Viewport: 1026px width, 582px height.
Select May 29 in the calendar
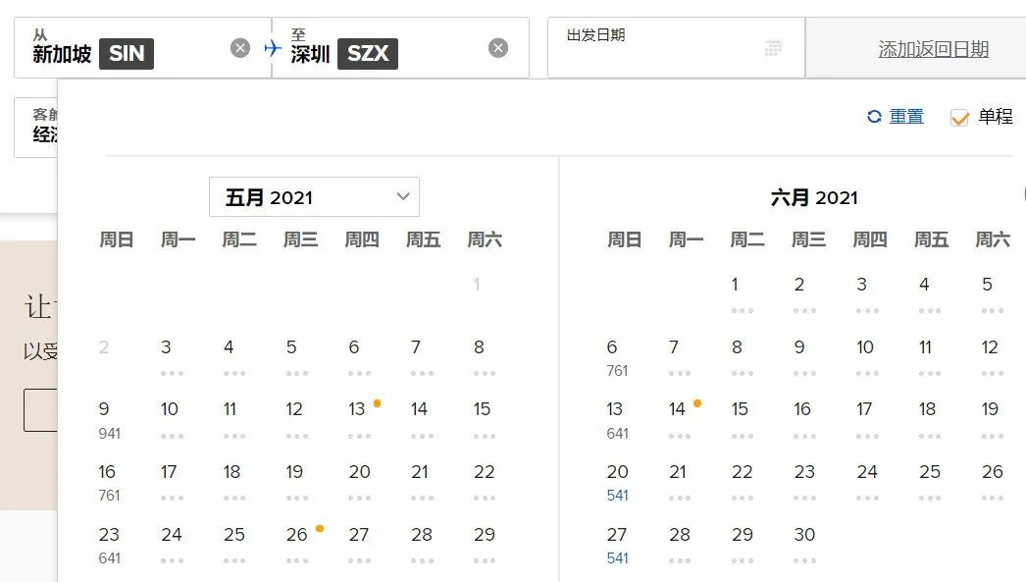[485, 545]
